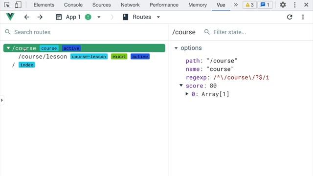Select the /course/lesson route
This screenshot has width=313, height=176.
click(x=43, y=57)
